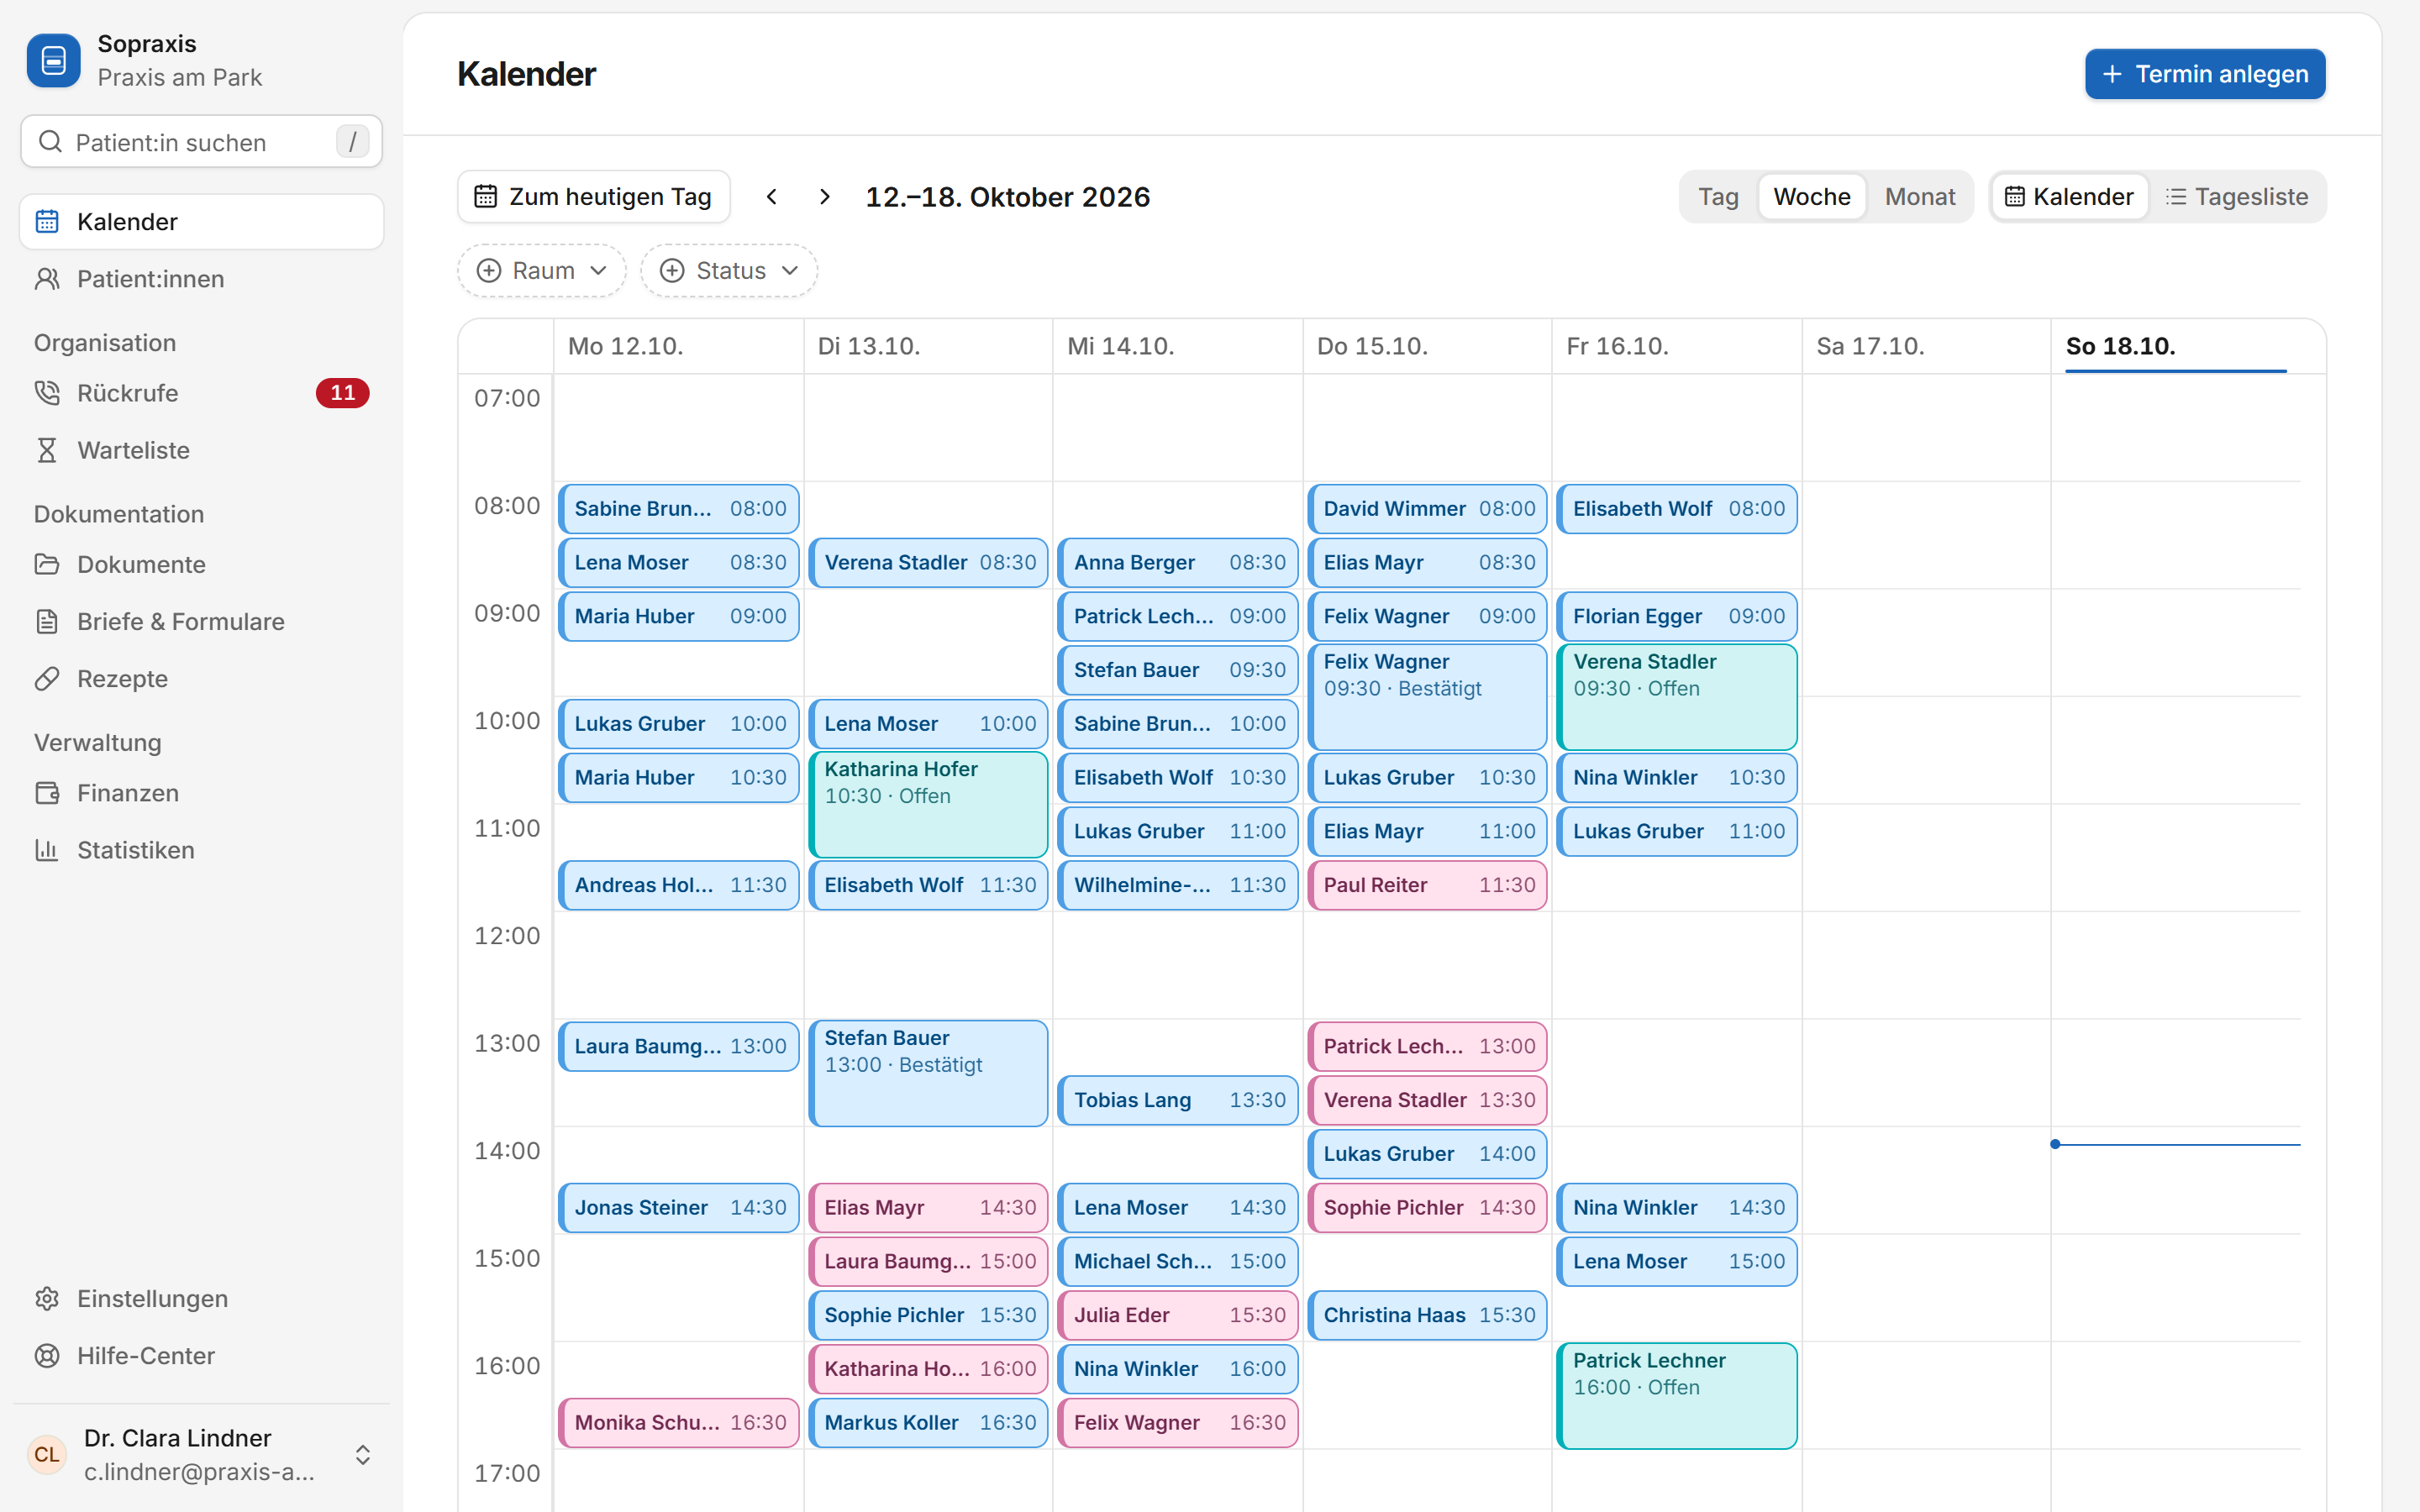Click Termin anlegen button
Screen dimensions: 2420x1512
[2205, 74]
